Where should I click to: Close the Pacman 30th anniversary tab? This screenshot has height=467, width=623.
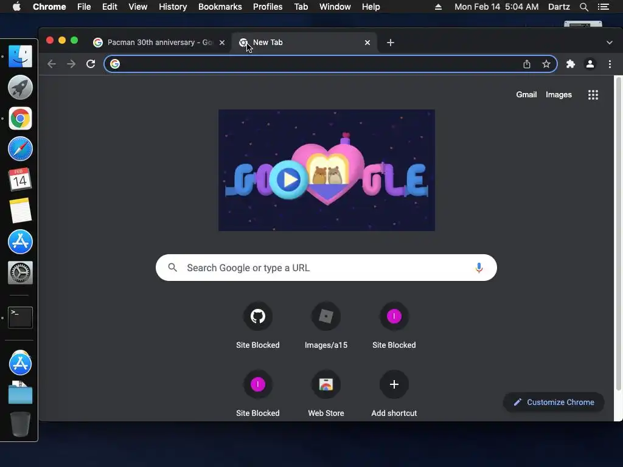click(222, 43)
